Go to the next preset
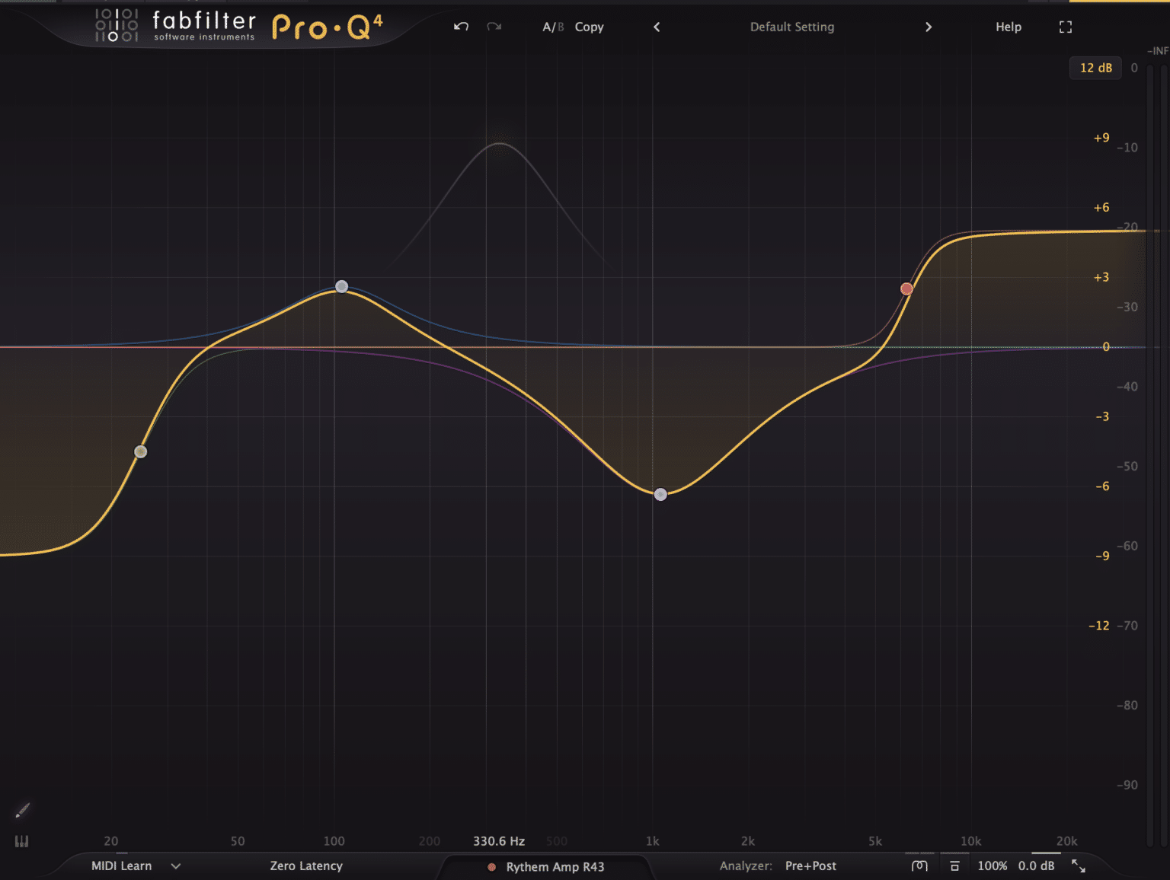The width and height of the screenshot is (1170, 880). 928,27
